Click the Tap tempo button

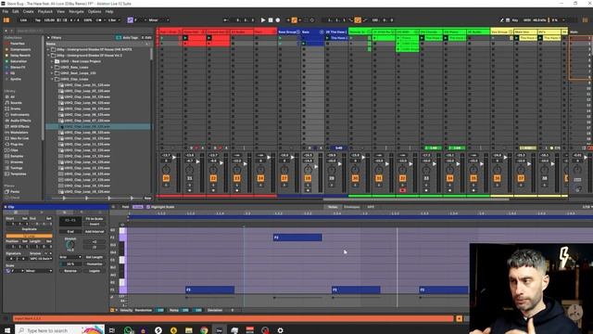[38, 20]
